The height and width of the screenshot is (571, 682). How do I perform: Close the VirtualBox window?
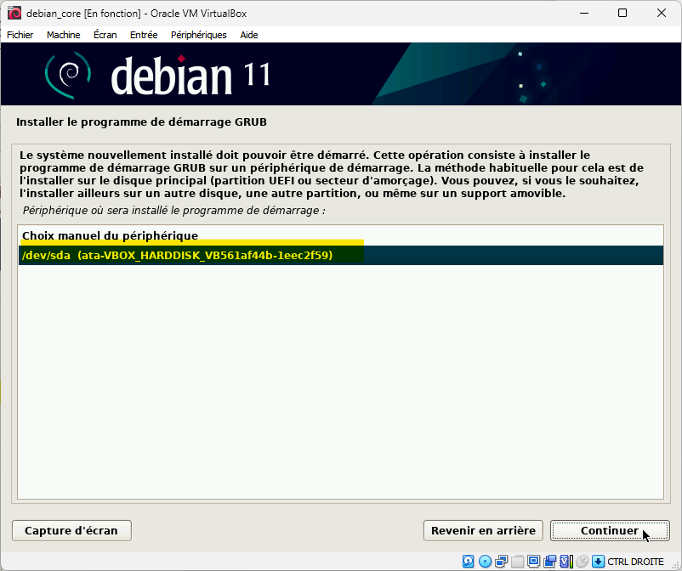click(661, 13)
